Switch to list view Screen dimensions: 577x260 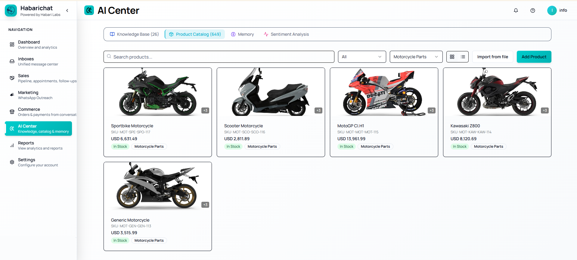coord(463,57)
